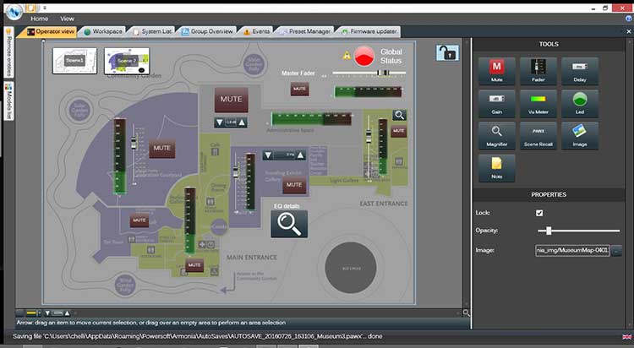Select the Vu Meter tool
Screen dimensions: 634x348
coord(538,103)
